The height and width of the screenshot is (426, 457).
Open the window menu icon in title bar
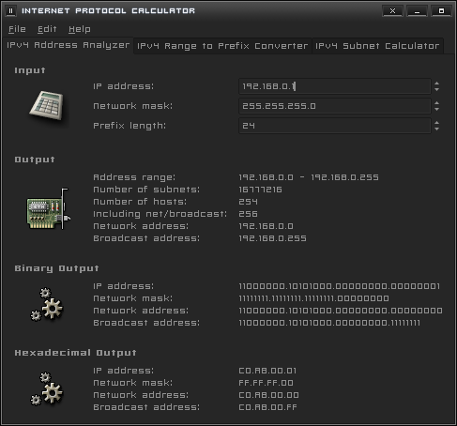tap(10, 11)
